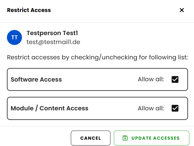Click the blue TT avatar circle

tap(14, 37)
